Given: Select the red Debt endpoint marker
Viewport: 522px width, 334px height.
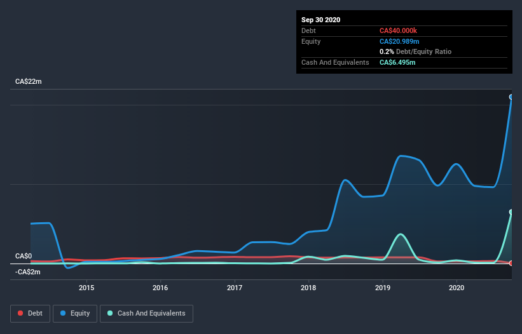Looking at the screenshot, I should tap(511, 264).
